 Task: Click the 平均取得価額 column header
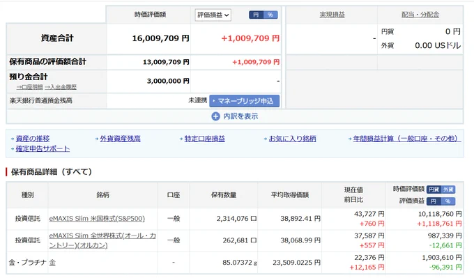(x=289, y=195)
